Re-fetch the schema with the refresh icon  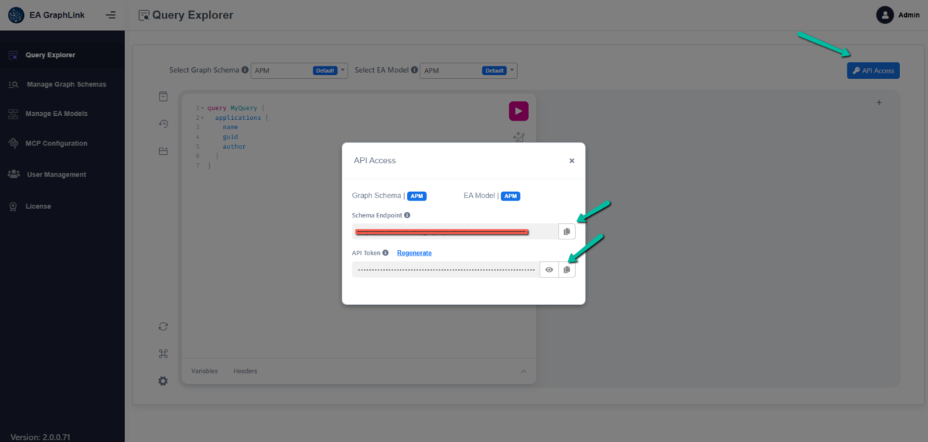point(162,326)
